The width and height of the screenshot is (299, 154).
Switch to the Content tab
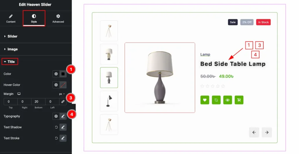(11, 18)
